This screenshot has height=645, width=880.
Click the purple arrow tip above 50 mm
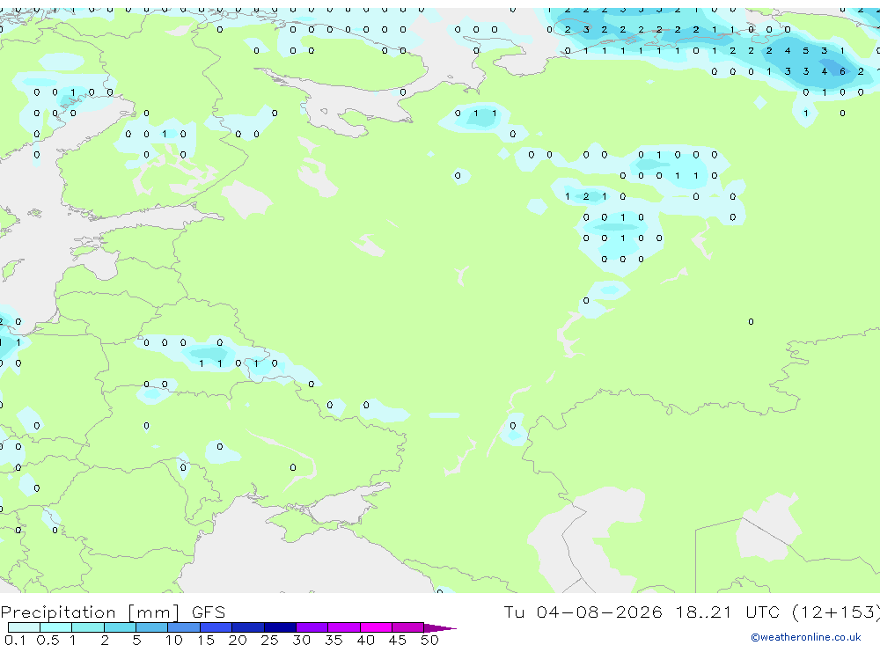pos(439,628)
